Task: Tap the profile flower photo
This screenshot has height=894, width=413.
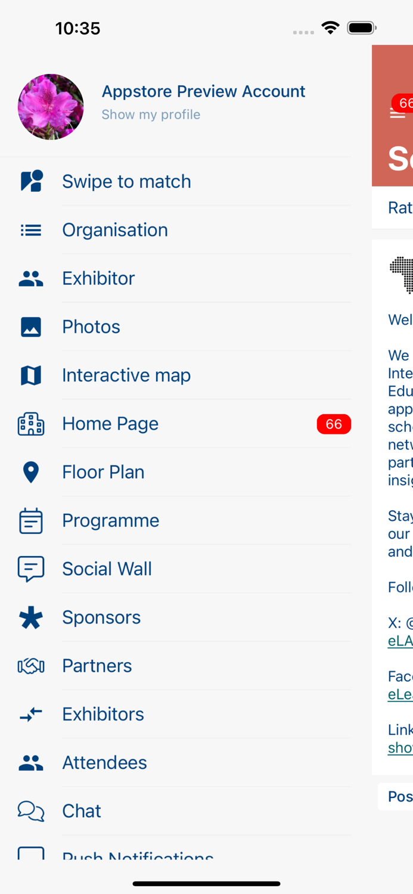Action: click(51, 107)
